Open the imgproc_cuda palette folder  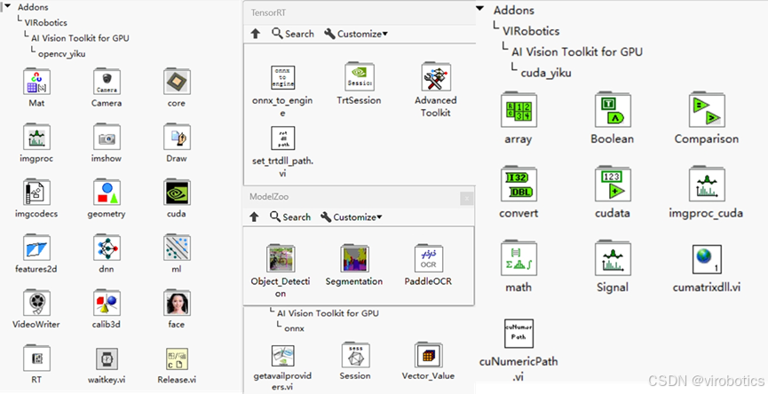tap(706, 185)
